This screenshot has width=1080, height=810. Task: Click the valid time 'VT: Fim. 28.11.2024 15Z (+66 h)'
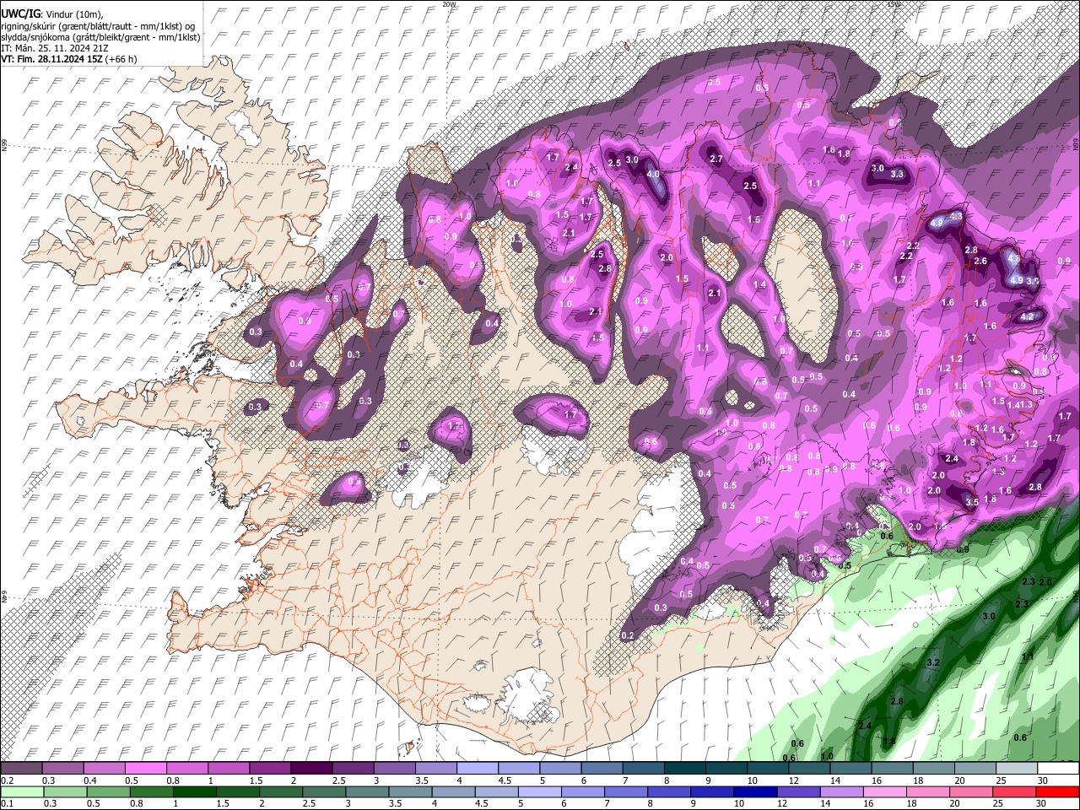(x=69, y=59)
